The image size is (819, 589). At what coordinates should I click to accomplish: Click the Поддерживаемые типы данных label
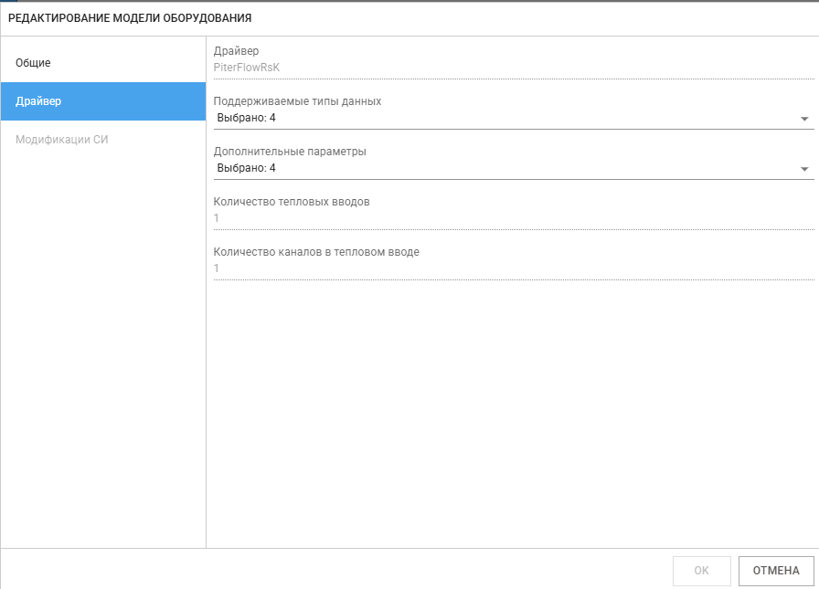point(297,101)
